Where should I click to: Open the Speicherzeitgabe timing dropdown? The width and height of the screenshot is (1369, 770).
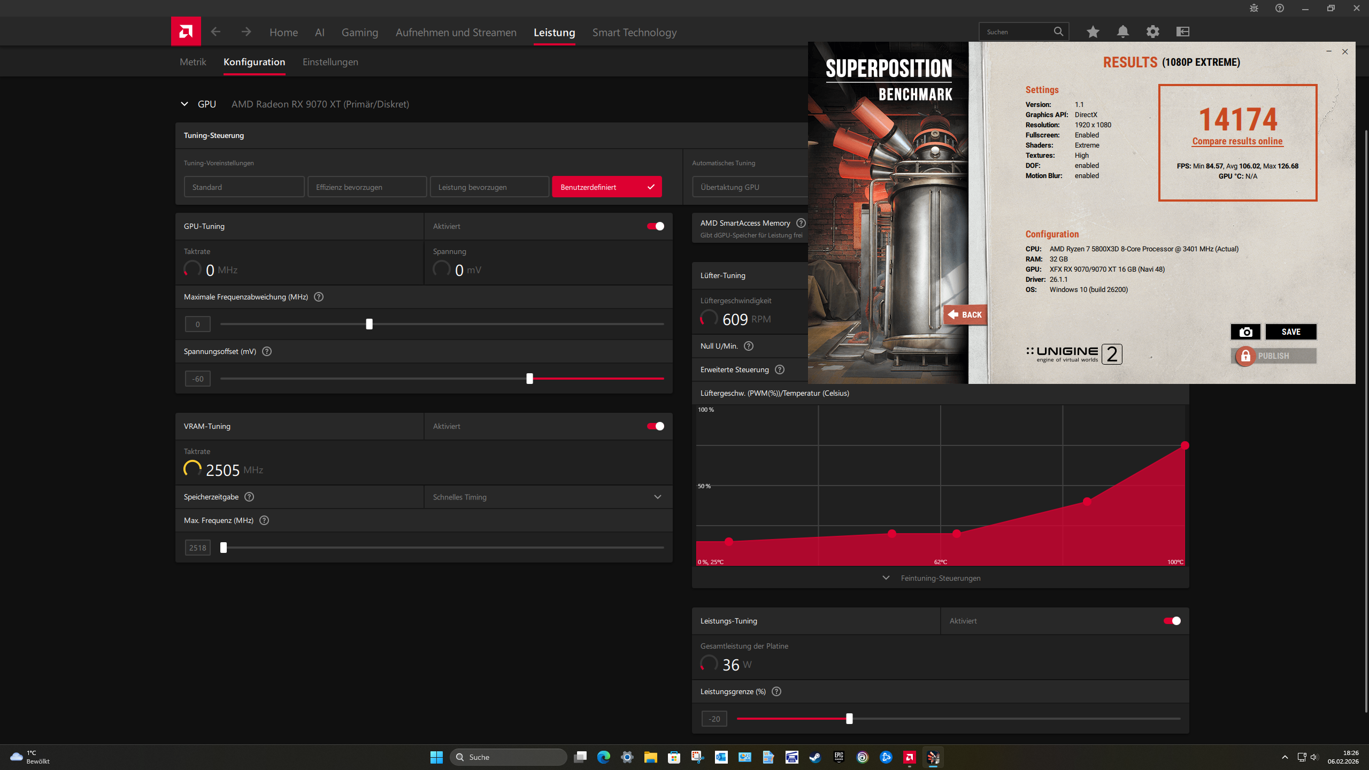(x=548, y=497)
